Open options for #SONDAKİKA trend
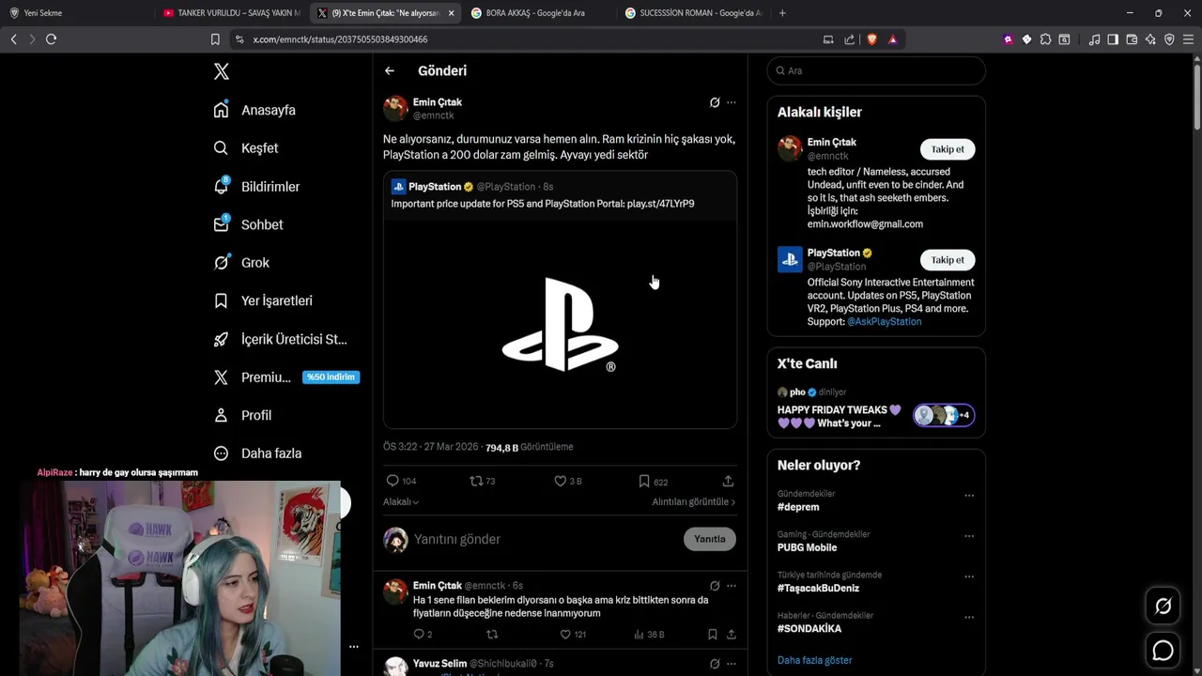The width and height of the screenshot is (1202, 676). tap(969, 618)
